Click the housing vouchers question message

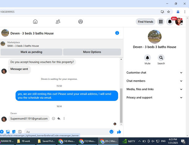click(42, 62)
